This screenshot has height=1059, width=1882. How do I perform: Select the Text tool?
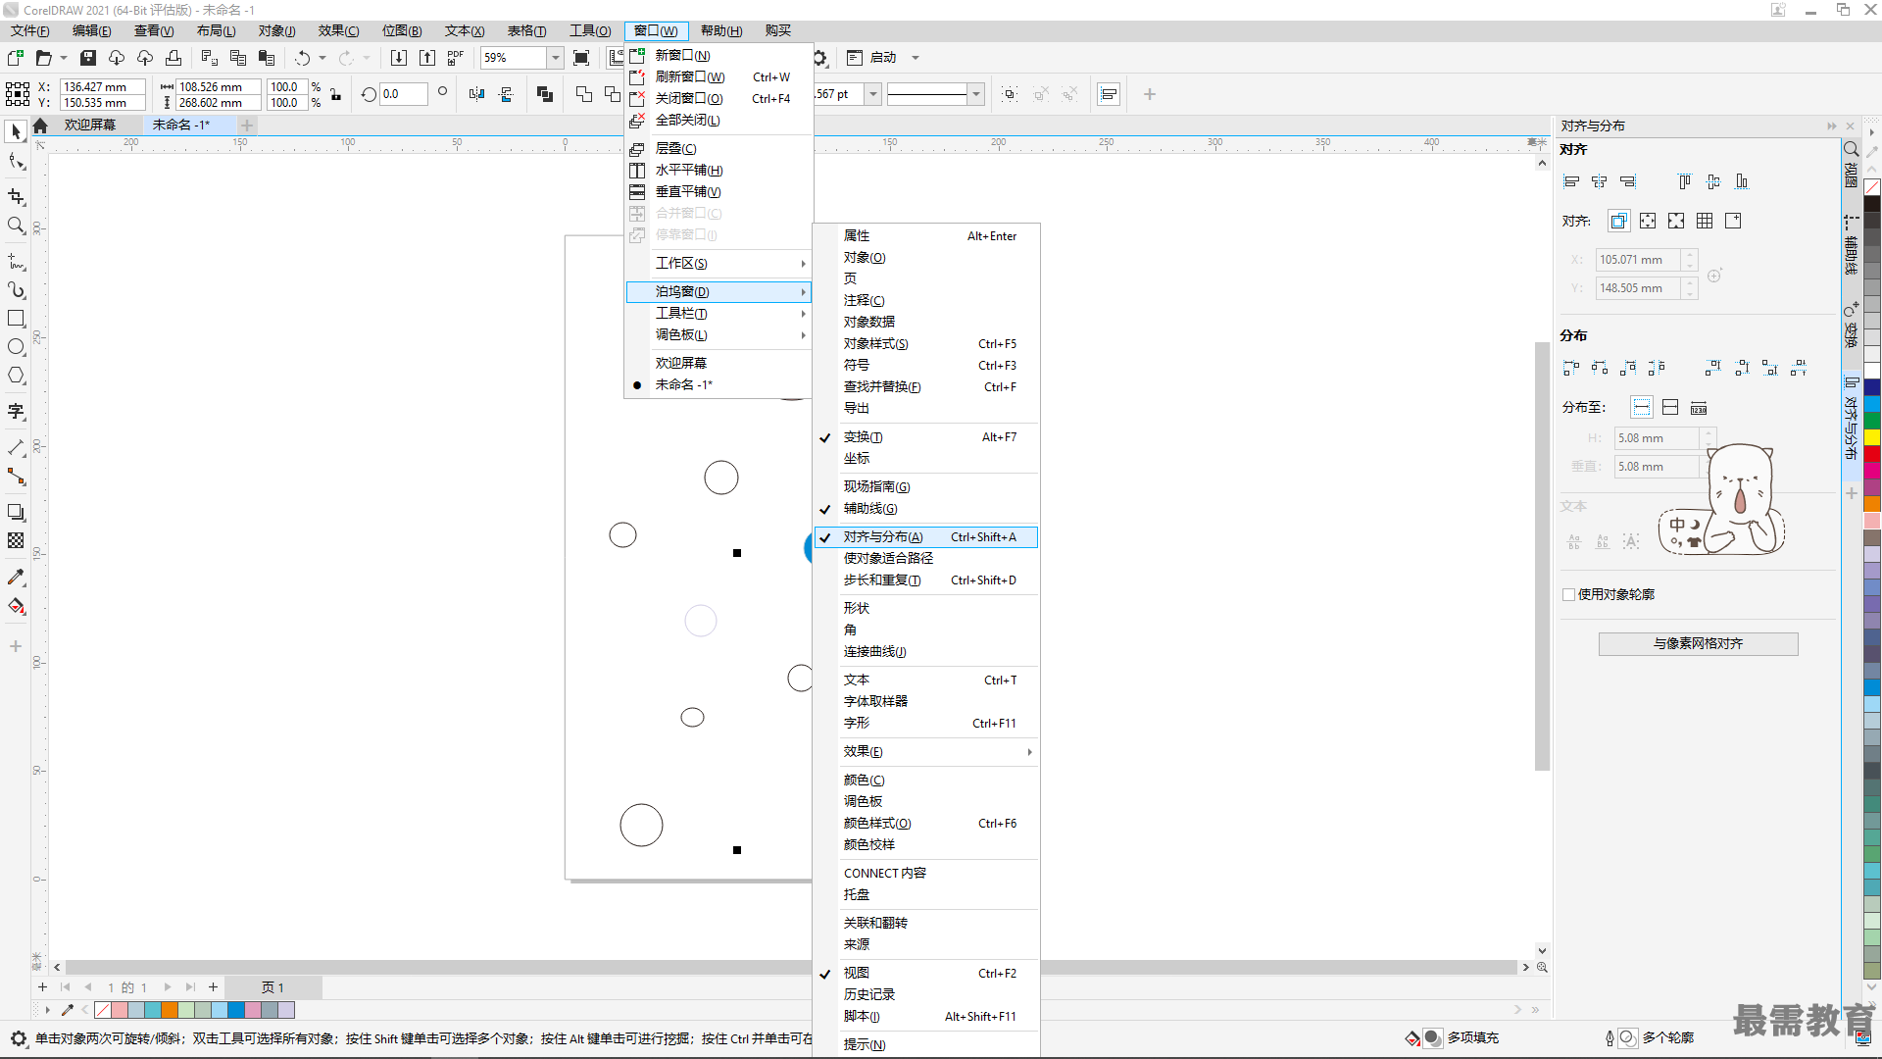point(16,411)
